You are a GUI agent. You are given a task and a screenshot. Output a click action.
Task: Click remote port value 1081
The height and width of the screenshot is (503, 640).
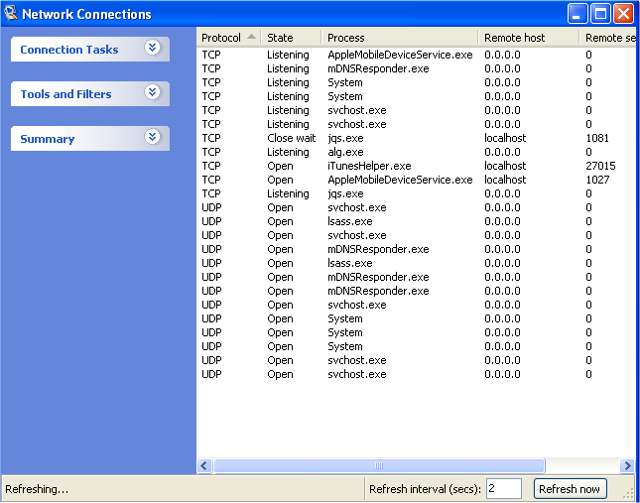597,138
